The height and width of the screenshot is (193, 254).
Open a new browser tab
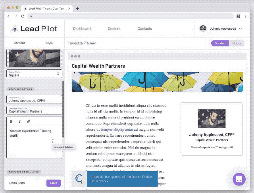click(77, 8)
